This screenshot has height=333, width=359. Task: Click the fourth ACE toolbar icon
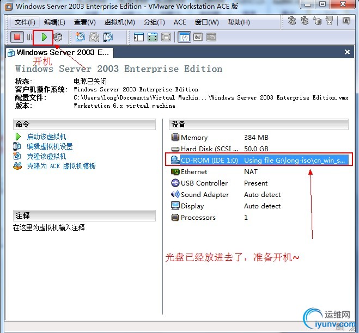tap(330, 21)
